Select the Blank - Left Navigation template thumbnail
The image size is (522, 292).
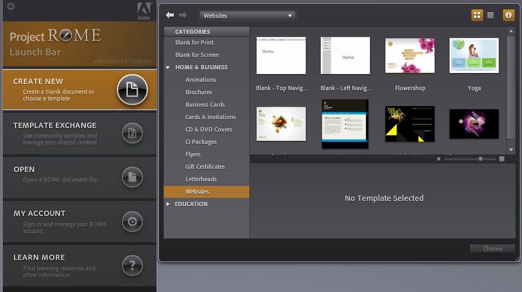(345, 55)
